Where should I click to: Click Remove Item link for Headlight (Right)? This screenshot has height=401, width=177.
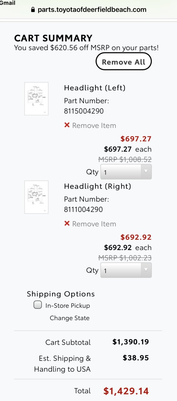(x=94, y=224)
